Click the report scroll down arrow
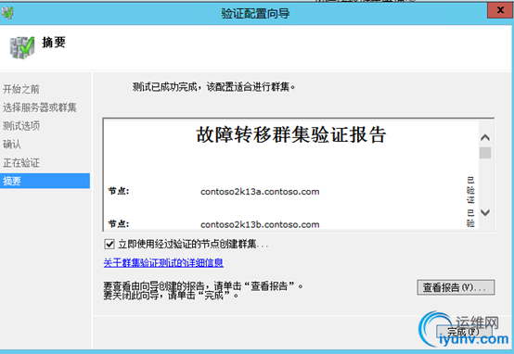Image resolution: width=514 pixels, height=354 pixels. coord(485,212)
